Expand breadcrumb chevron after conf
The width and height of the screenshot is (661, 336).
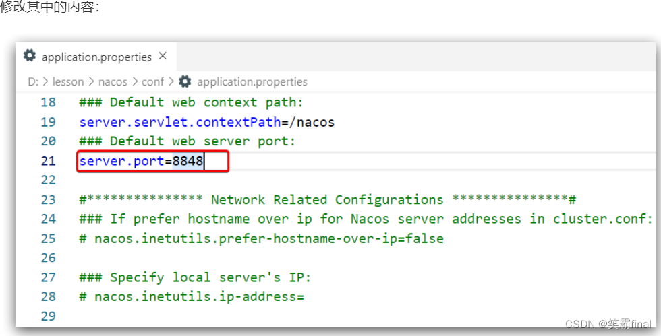[171, 81]
